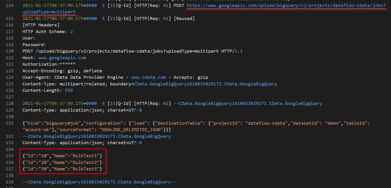Place cursor on HTTP Auth Scheme line

pos(47,32)
